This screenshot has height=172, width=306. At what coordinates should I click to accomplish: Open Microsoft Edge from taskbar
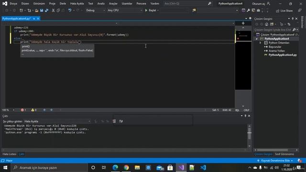tap(115, 168)
